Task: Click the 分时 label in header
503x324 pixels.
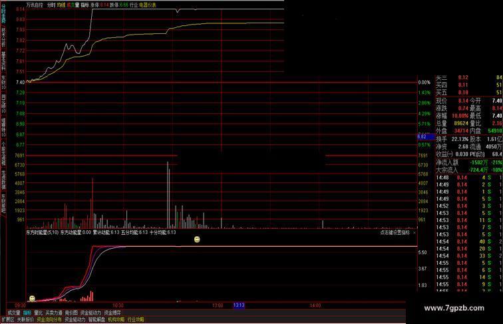Action: point(51,5)
